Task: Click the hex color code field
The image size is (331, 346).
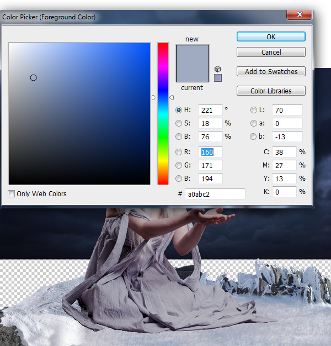Action: point(215,194)
